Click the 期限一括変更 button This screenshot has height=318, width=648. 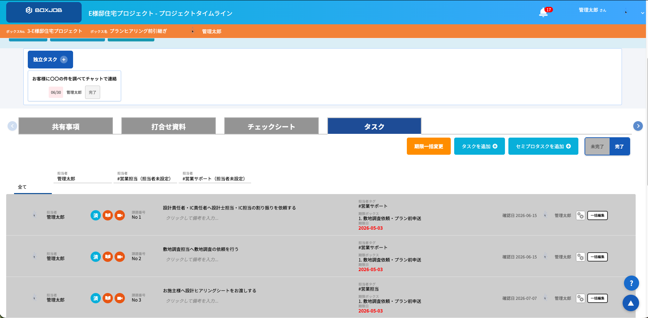(x=429, y=146)
